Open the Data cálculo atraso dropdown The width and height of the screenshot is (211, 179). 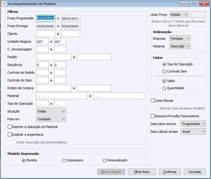pos(193,132)
